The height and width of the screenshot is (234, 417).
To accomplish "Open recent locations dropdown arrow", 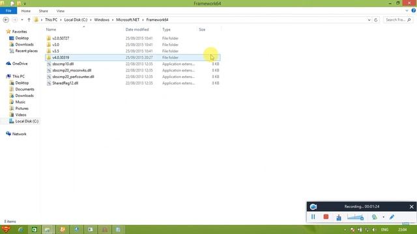I will (22, 20).
